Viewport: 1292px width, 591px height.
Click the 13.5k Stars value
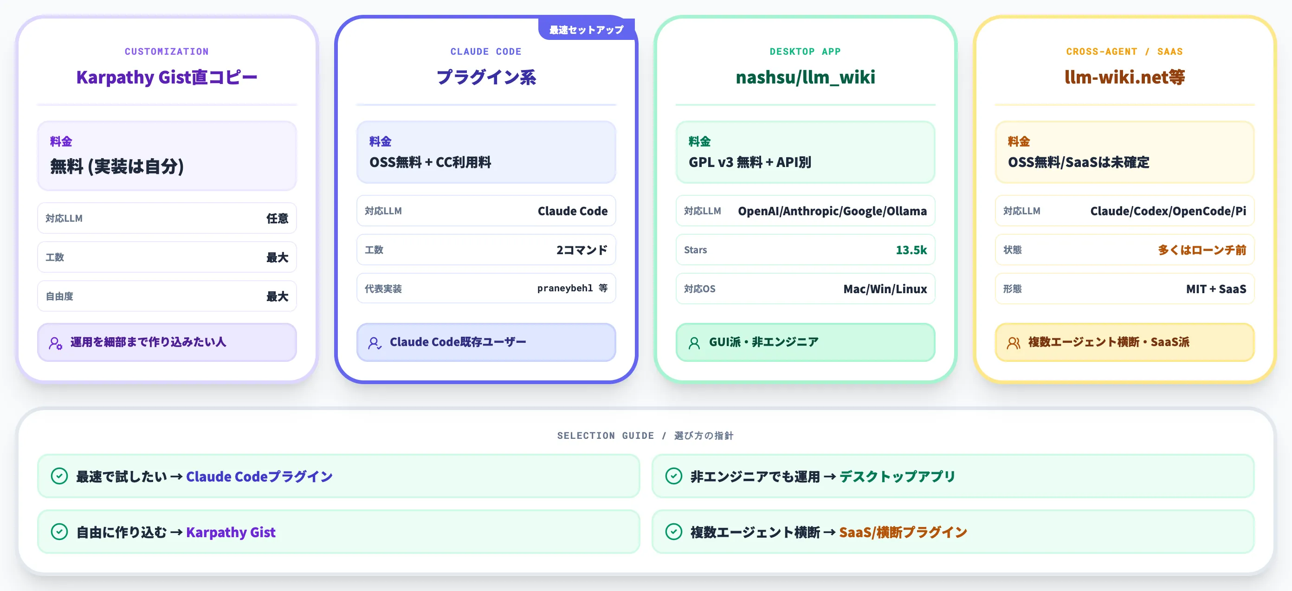coord(911,250)
